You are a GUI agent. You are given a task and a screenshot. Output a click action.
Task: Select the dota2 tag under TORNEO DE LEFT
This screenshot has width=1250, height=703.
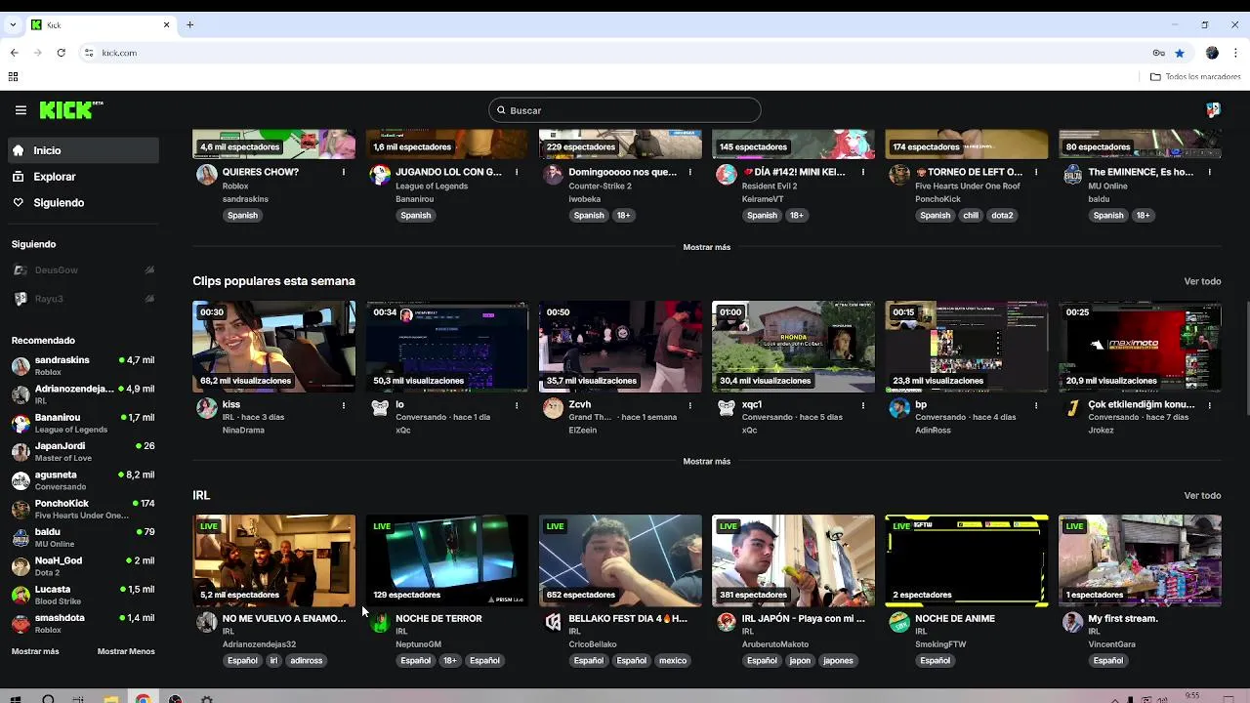pyautogui.click(x=1002, y=215)
